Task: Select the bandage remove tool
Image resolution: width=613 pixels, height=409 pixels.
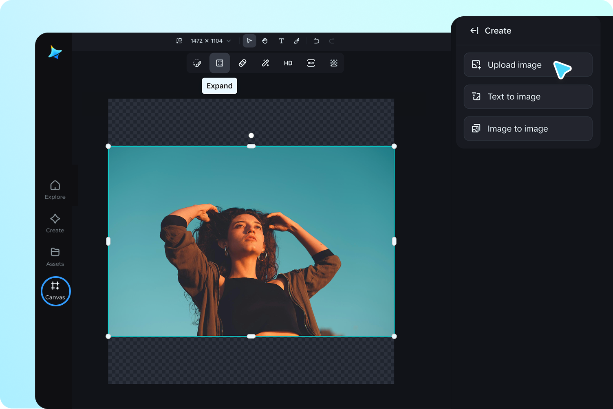Action: (x=243, y=63)
